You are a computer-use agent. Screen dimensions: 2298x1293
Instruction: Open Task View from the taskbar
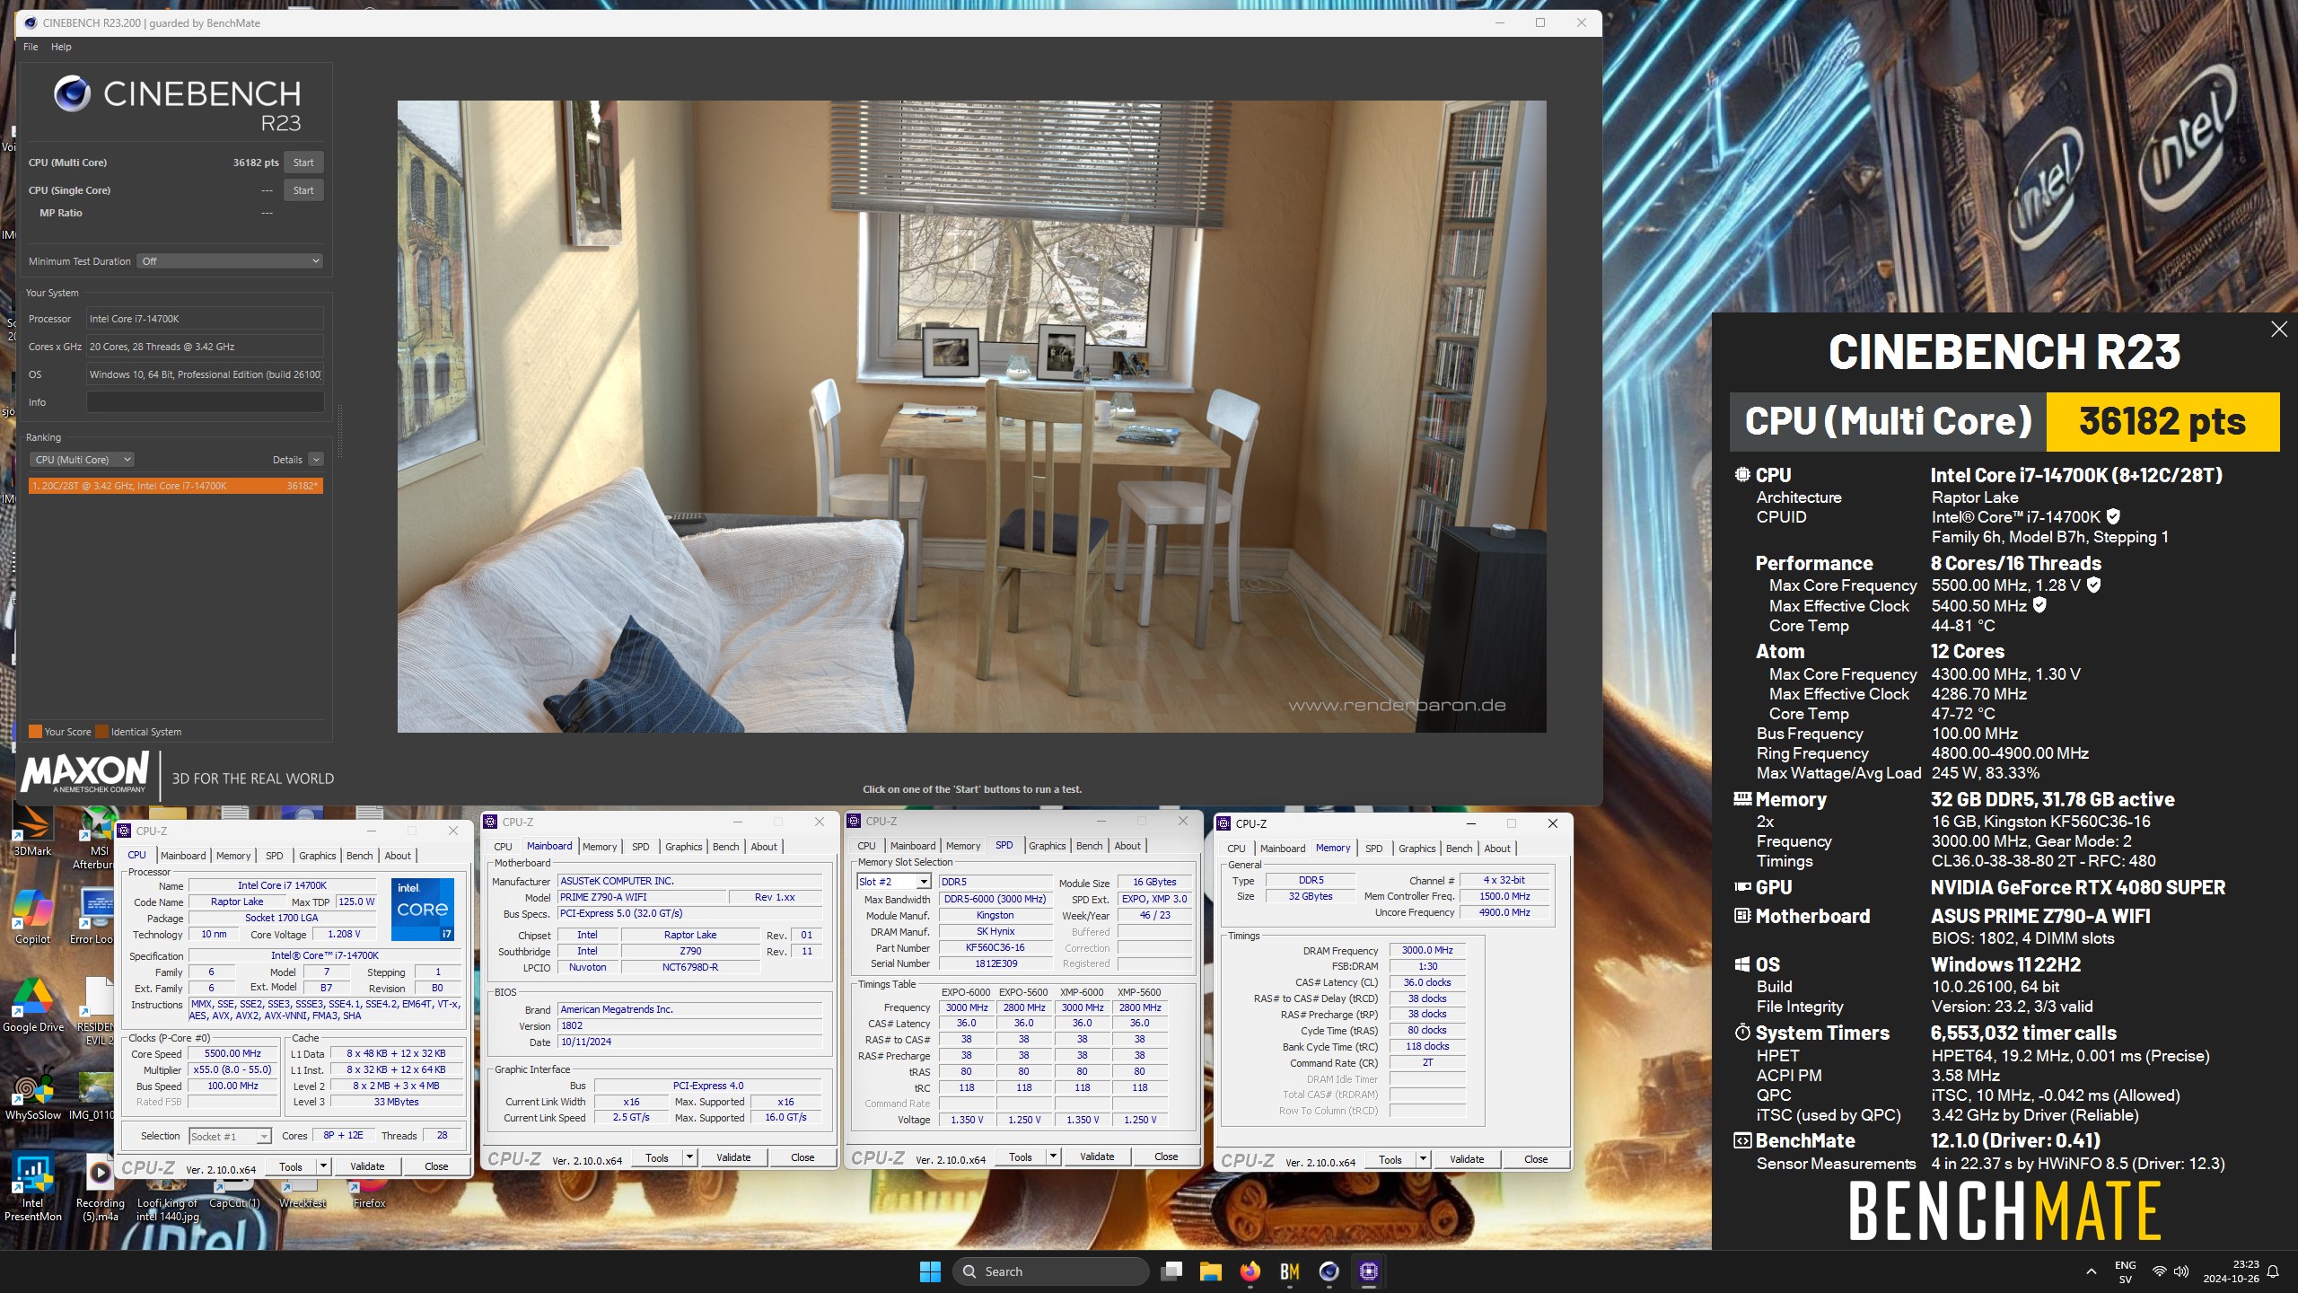[1171, 1271]
